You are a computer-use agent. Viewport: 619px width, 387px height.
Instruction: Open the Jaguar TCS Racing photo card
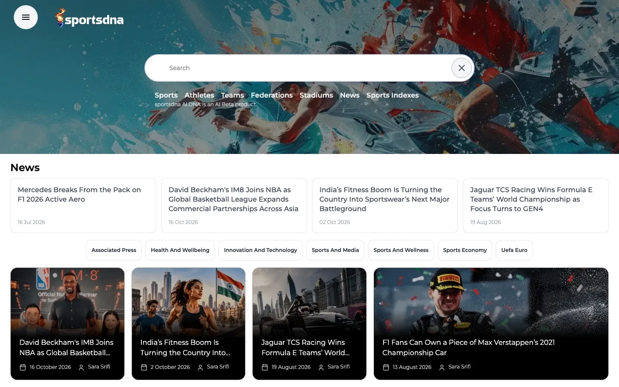[309, 324]
